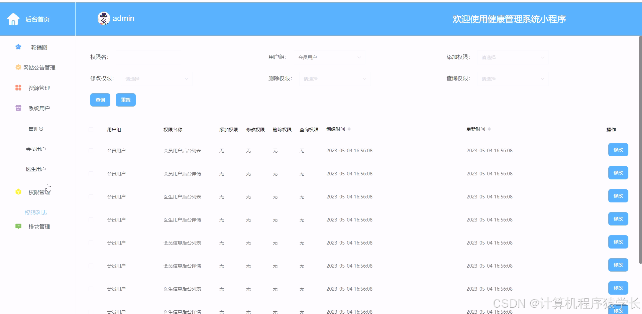Click the home icon beside 后台首页
642x314 pixels.
13,19
